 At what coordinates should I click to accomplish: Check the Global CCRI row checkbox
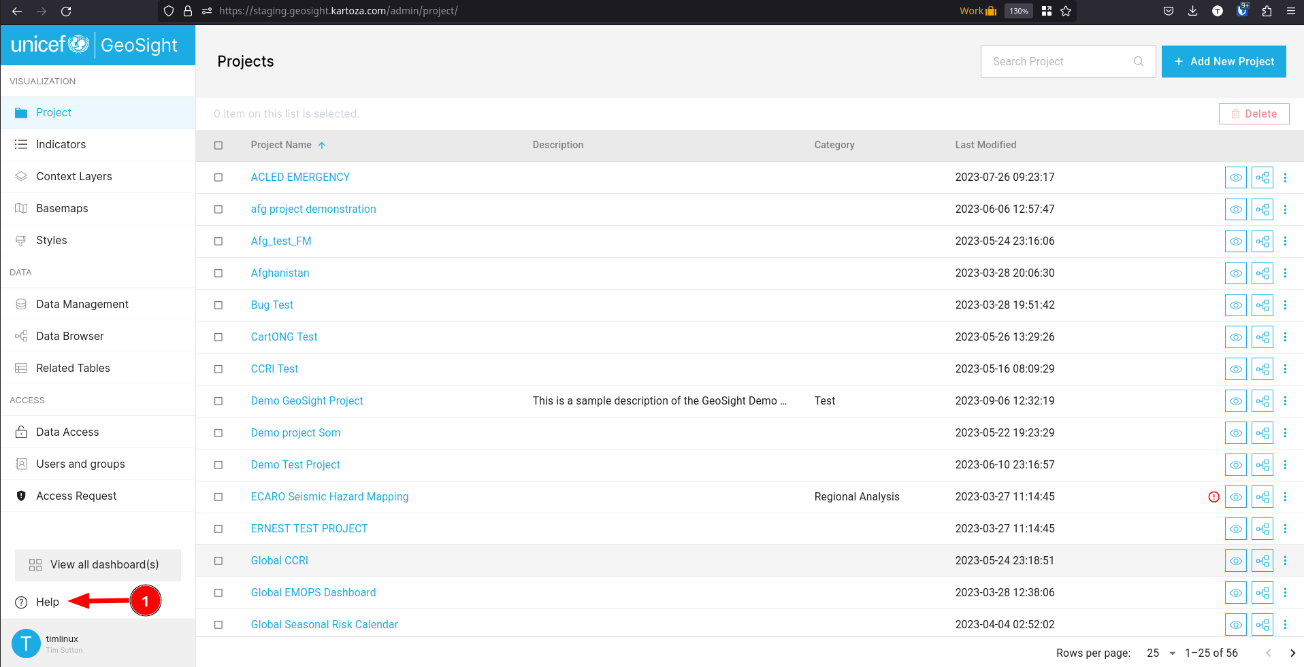click(218, 561)
